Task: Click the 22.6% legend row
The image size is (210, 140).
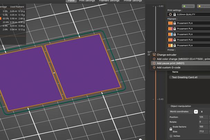Action: click(x=12, y=22)
